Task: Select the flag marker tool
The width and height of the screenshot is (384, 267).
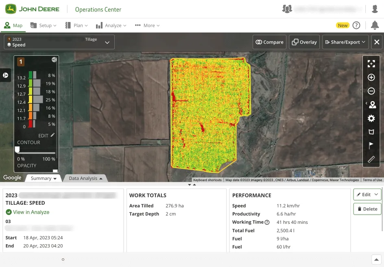Action: (371, 145)
